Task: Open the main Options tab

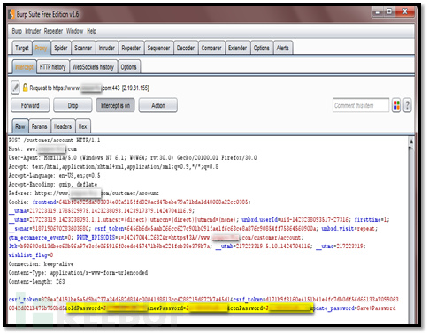Action: coord(262,48)
